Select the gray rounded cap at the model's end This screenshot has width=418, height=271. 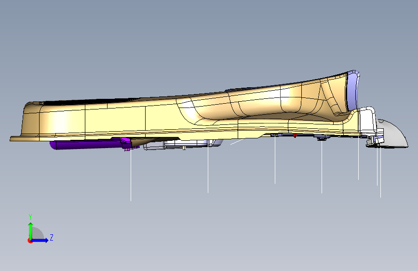(x=393, y=135)
